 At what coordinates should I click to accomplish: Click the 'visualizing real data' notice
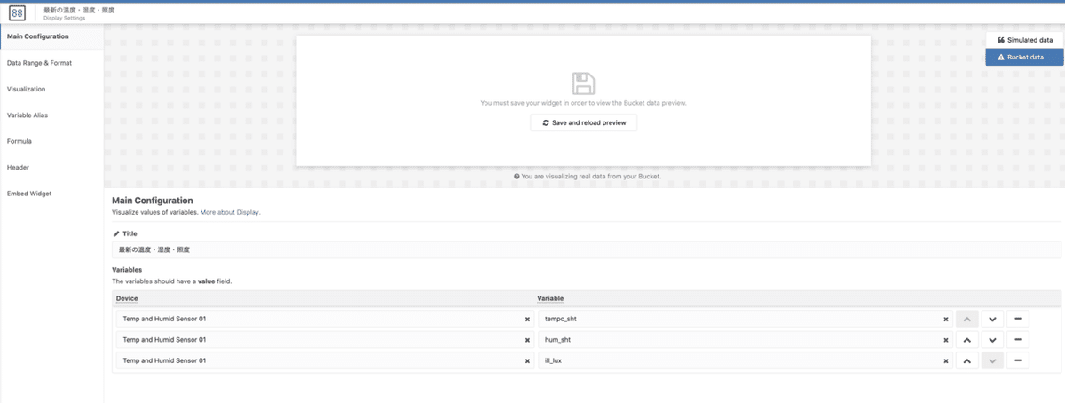click(x=587, y=177)
